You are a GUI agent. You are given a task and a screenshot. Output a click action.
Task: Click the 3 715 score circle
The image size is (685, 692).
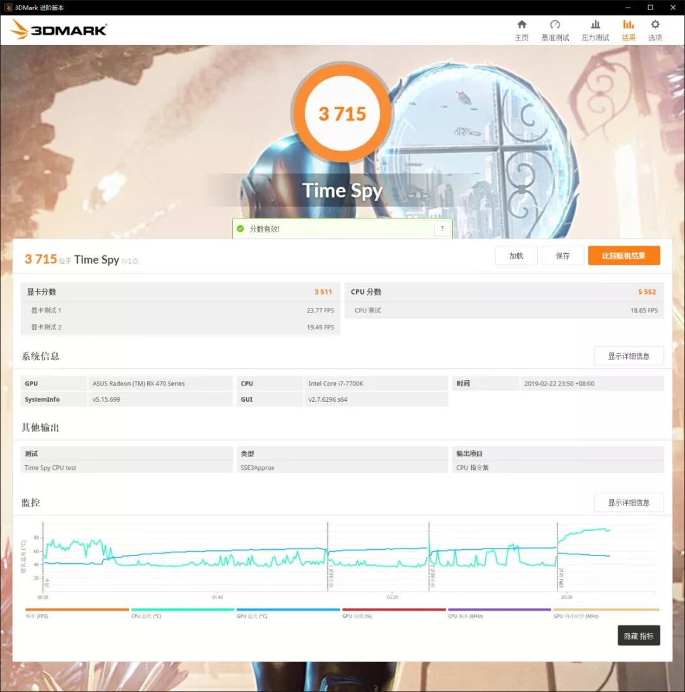(x=342, y=114)
